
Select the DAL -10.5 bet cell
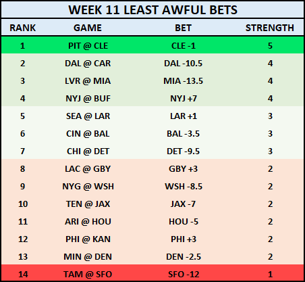[184, 64]
